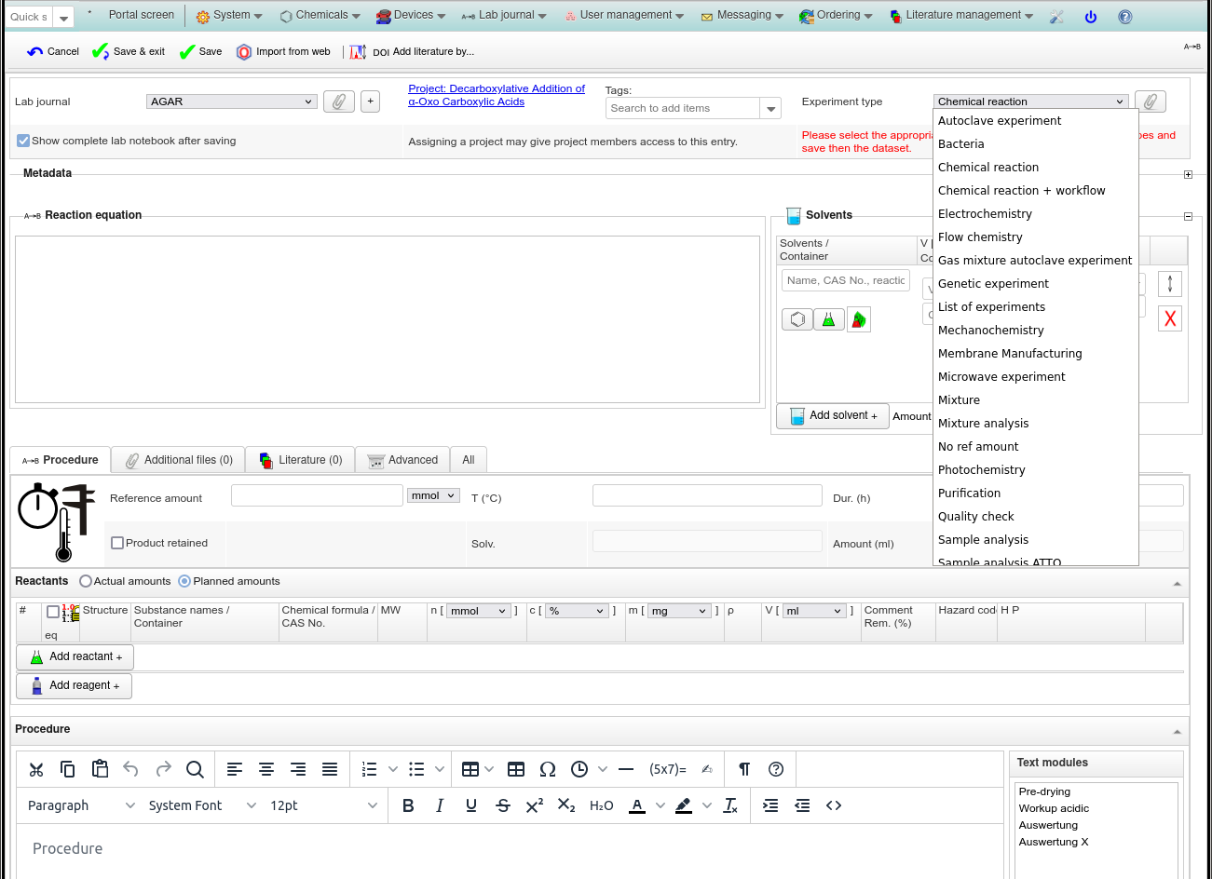
Task: Insert special character with Omega icon
Action: pyautogui.click(x=548, y=769)
